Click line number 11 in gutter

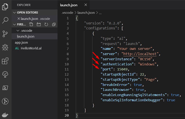67,69
